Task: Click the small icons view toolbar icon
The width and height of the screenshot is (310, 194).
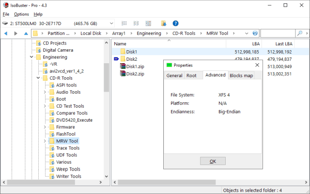Action: click(x=136, y=24)
